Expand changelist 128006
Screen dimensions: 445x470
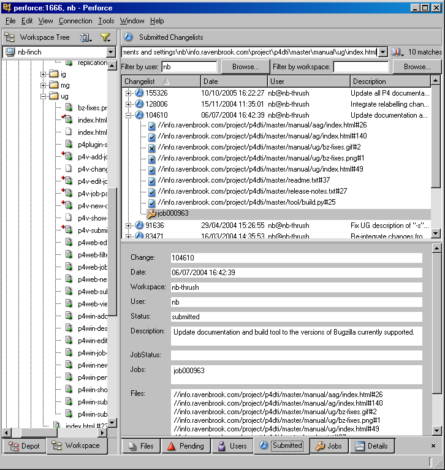tap(128, 104)
